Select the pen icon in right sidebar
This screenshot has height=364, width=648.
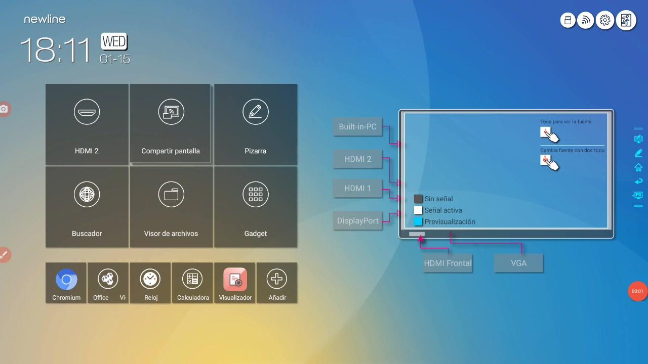point(638,153)
